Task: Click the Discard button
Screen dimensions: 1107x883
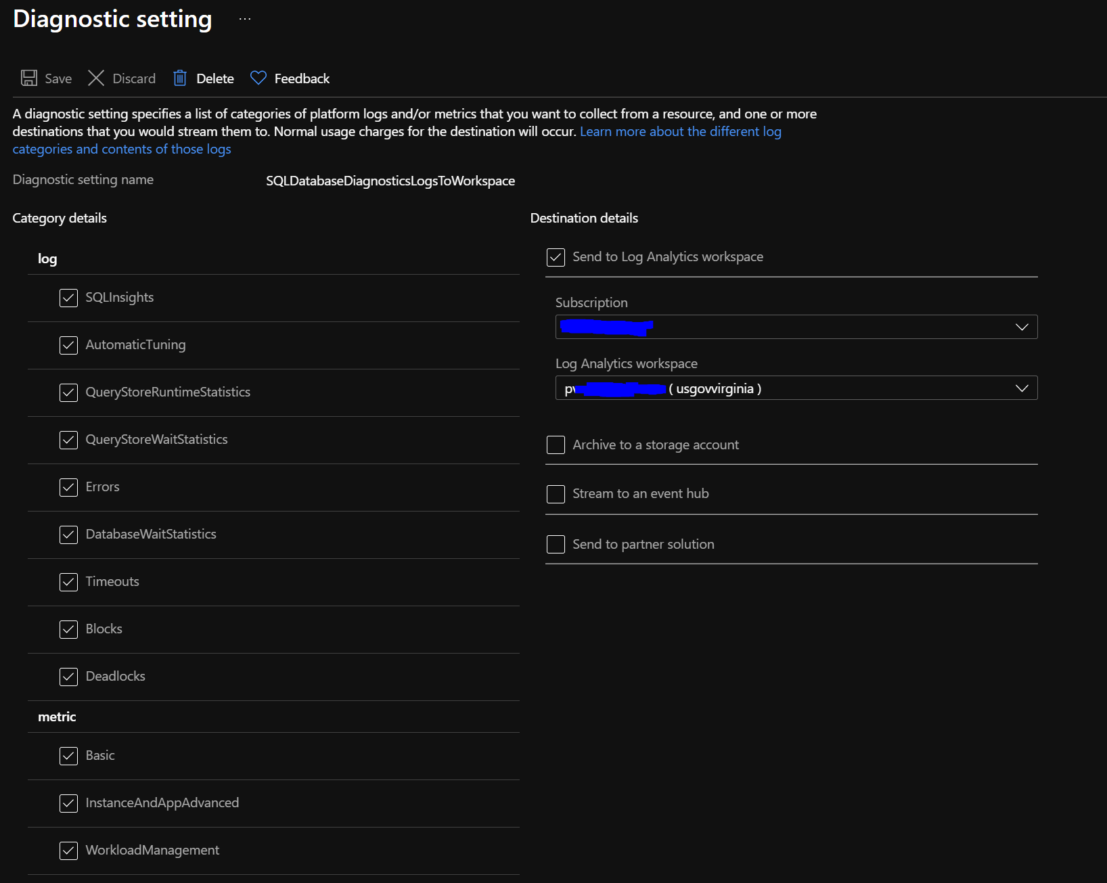Action: 133,78
